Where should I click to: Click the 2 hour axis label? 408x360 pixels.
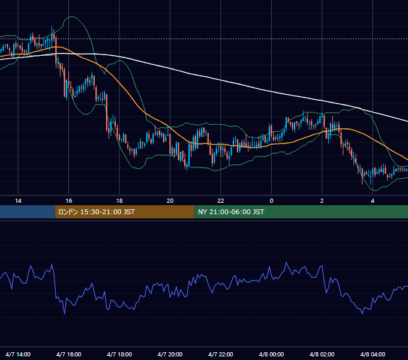tap(322, 201)
